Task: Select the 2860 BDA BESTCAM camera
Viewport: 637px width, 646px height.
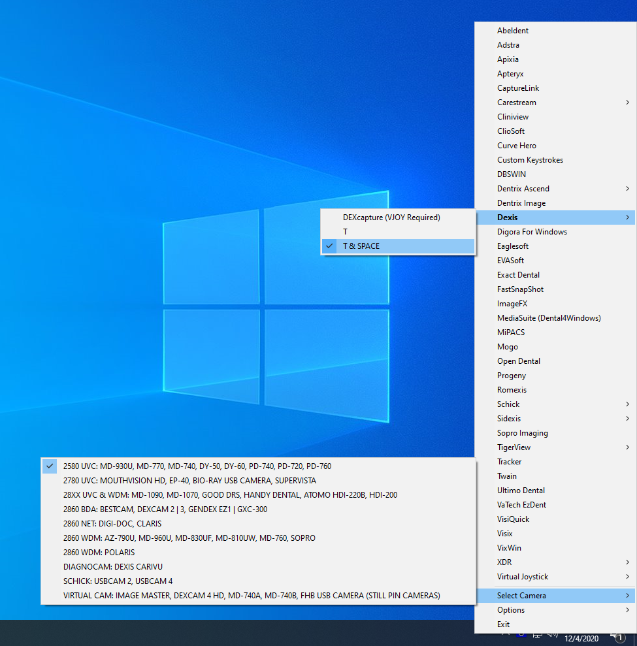Action: 258,509
